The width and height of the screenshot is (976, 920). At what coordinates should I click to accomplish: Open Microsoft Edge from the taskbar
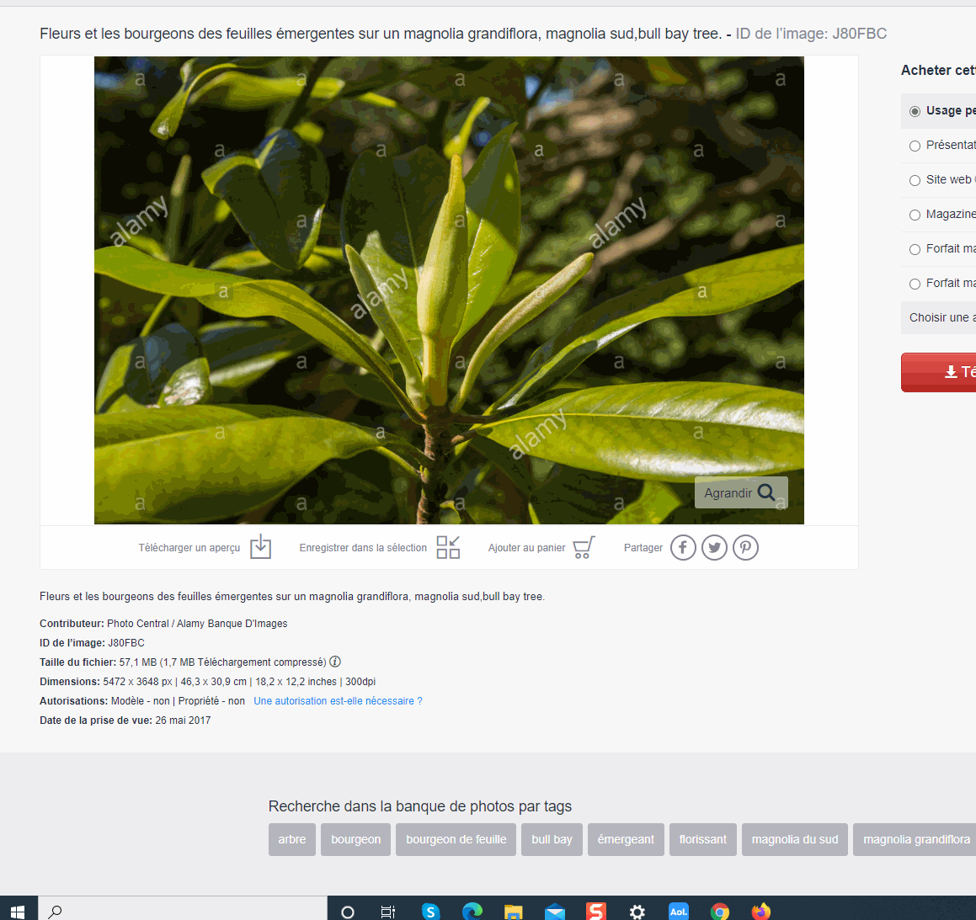[472, 911]
